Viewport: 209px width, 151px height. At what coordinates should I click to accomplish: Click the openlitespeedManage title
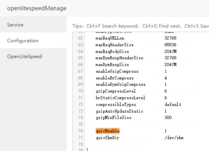[x=37, y=8]
